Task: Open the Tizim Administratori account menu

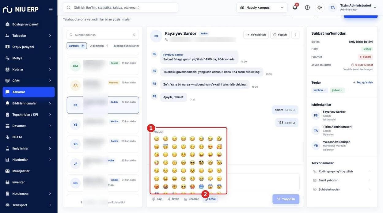Action: tap(353, 7)
